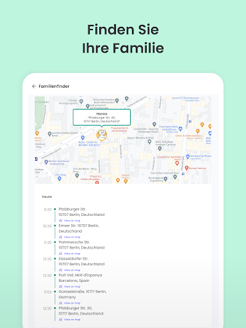The image size is (246, 328).
Task: Tap the Heute section heading
Action: pyautogui.click(x=47, y=197)
